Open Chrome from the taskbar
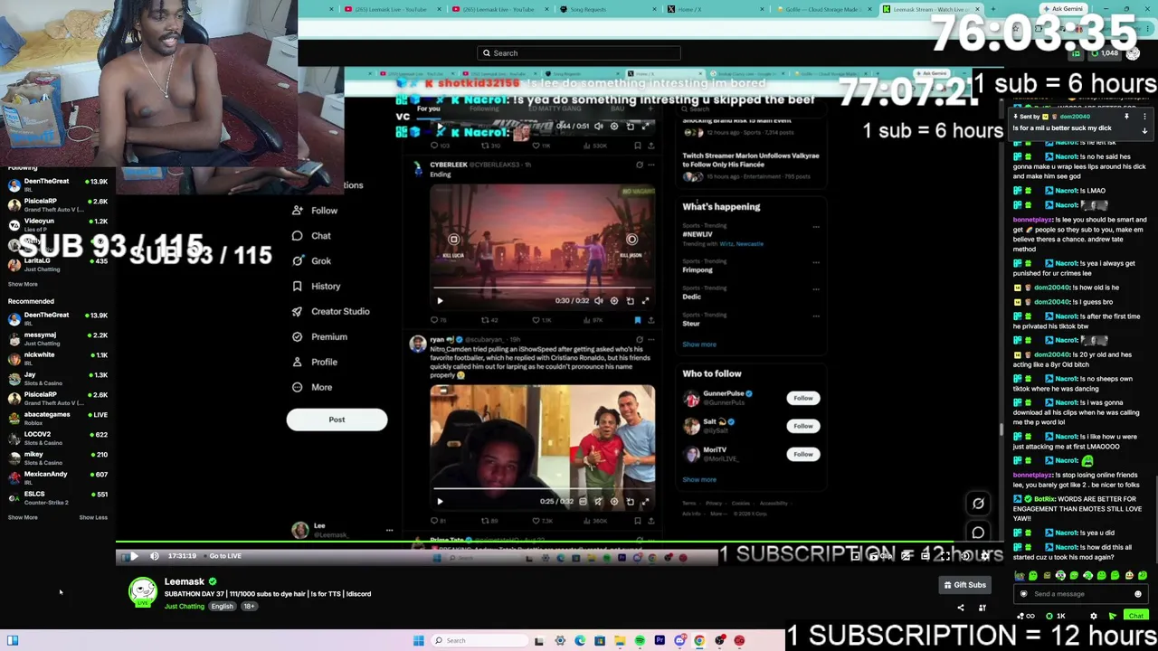Viewport: 1158px width, 651px height. (699, 641)
